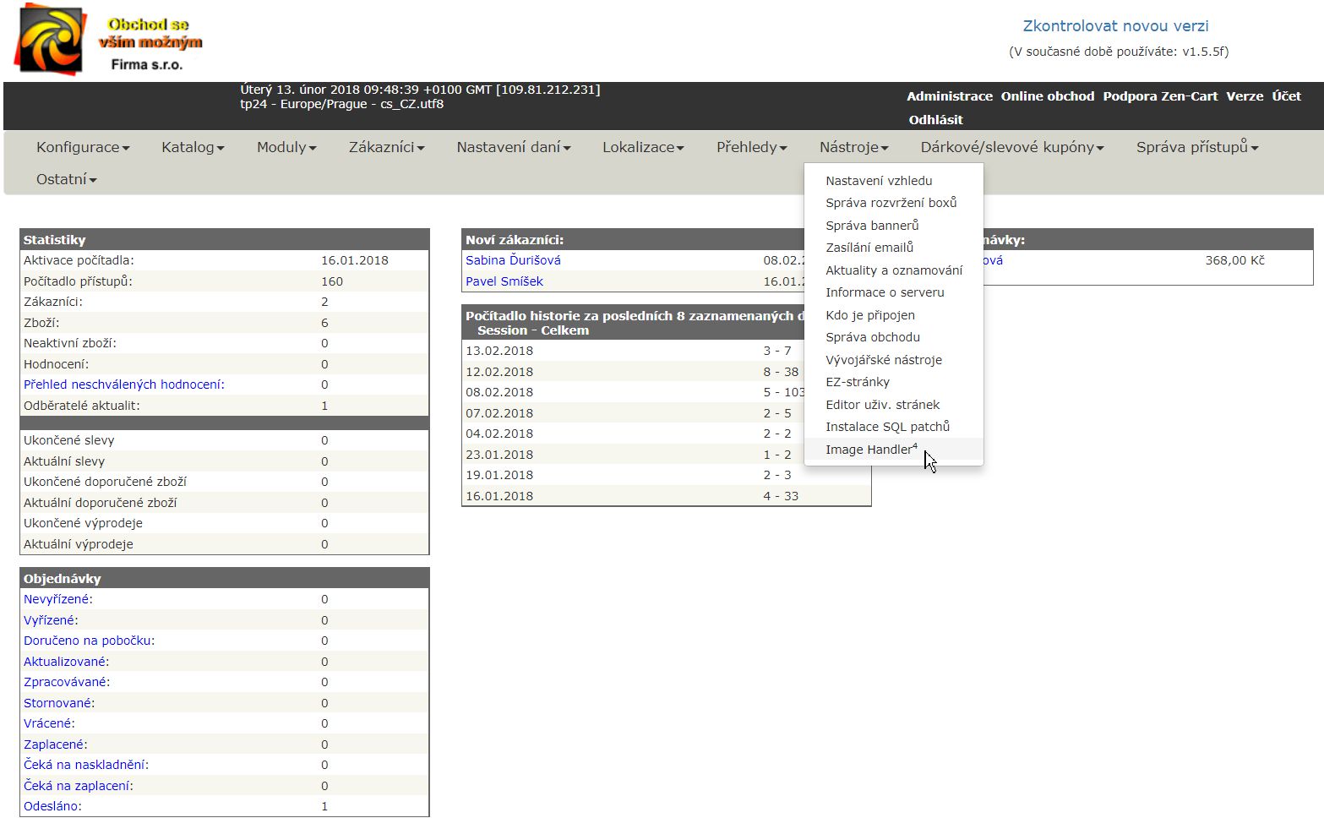Open the Zákazníci dropdown

pyautogui.click(x=386, y=147)
